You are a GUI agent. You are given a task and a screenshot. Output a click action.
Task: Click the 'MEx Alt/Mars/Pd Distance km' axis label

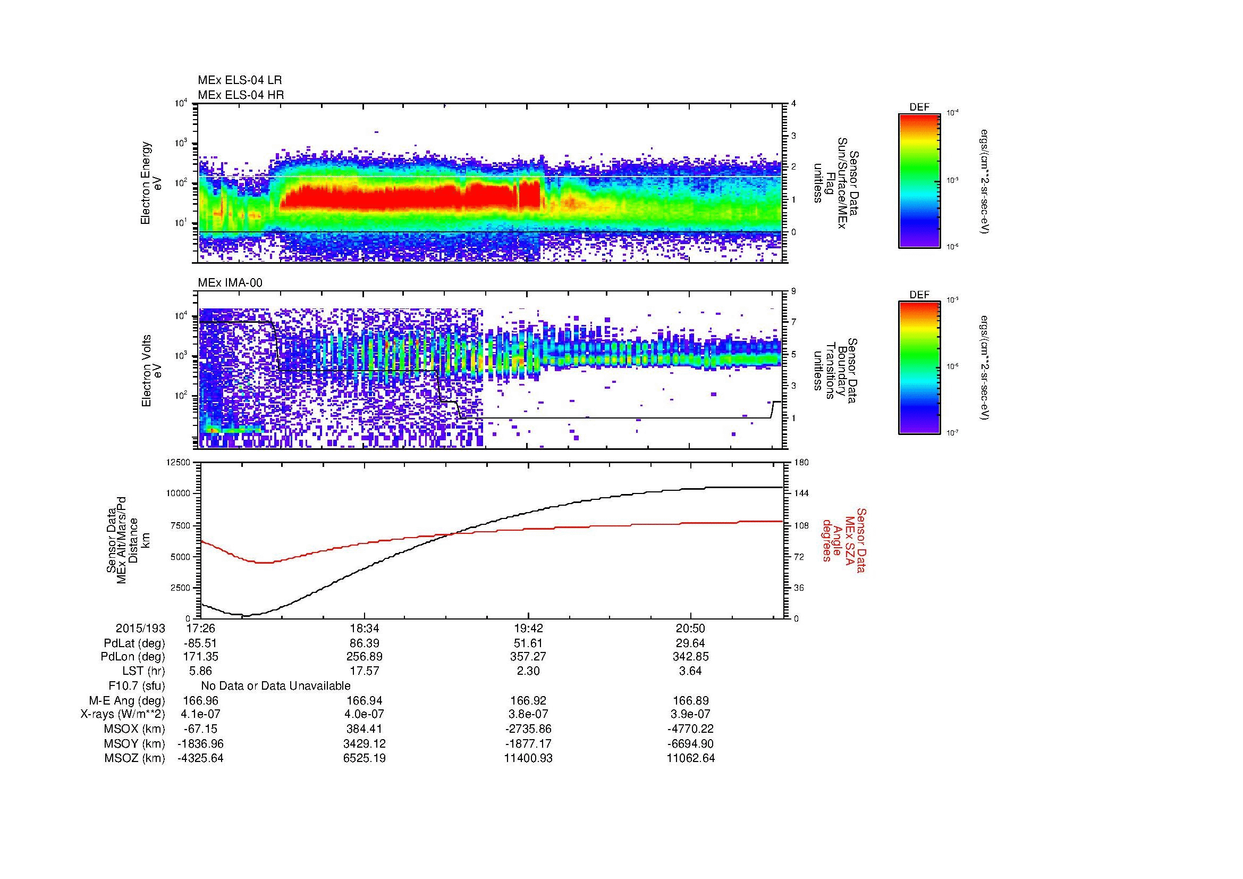(x=129, y=539)
